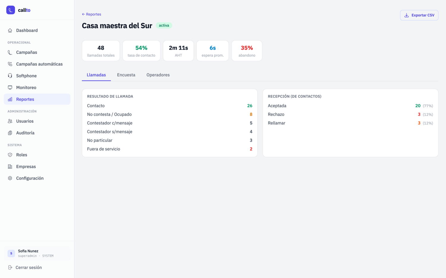The image size is (446, 278).
Task: Select the Campañas phone icon
Action: coord(10,52)
